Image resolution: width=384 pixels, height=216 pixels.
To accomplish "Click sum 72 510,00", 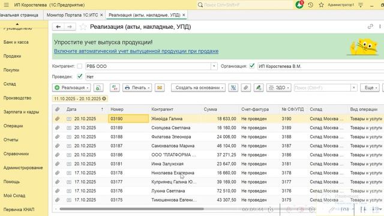I will coord(226,191).
